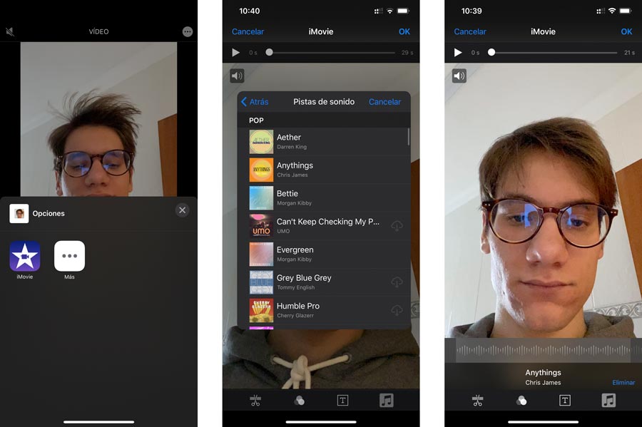Confirm OK in the 10:40 iMovie screen
Viewport: 642px width, 427px height.
pyautogui.click(x=404, y=31)
